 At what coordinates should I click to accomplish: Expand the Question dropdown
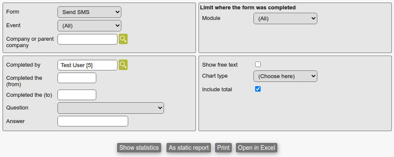[x=111, y=108]
